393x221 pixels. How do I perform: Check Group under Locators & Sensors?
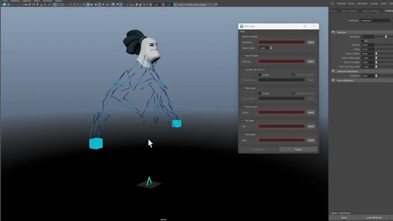260,75
